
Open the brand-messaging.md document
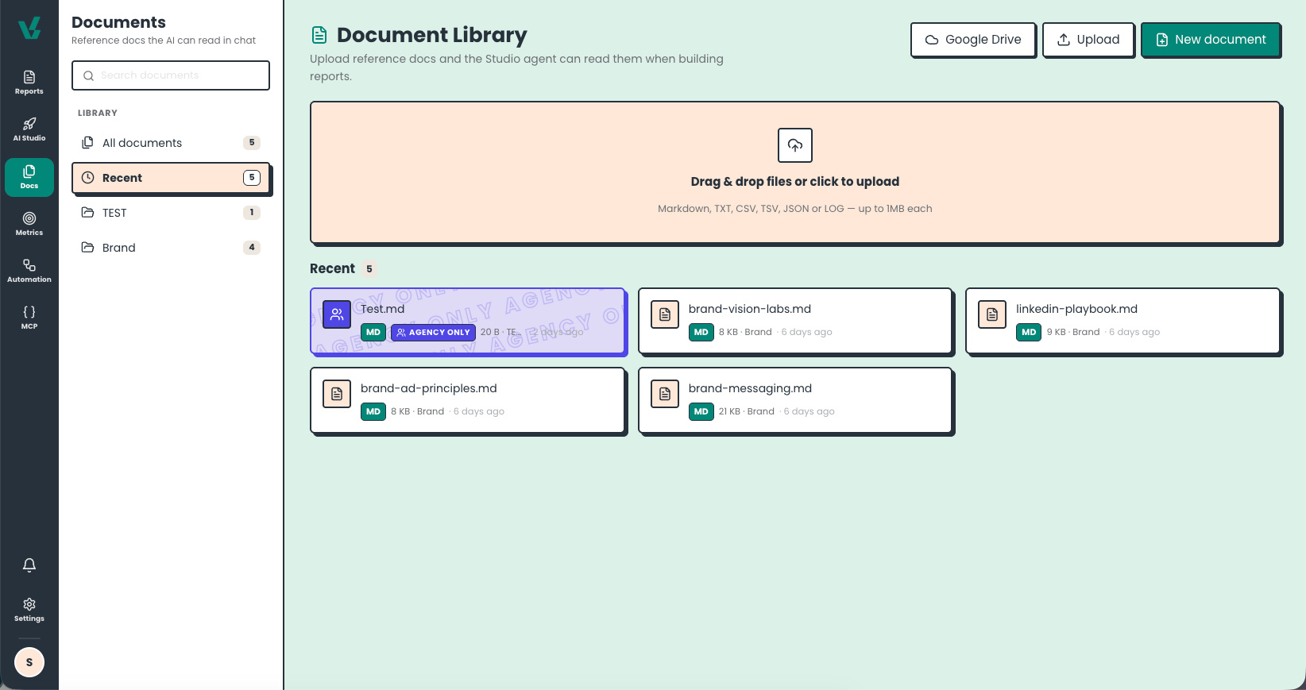click(795, 400)
